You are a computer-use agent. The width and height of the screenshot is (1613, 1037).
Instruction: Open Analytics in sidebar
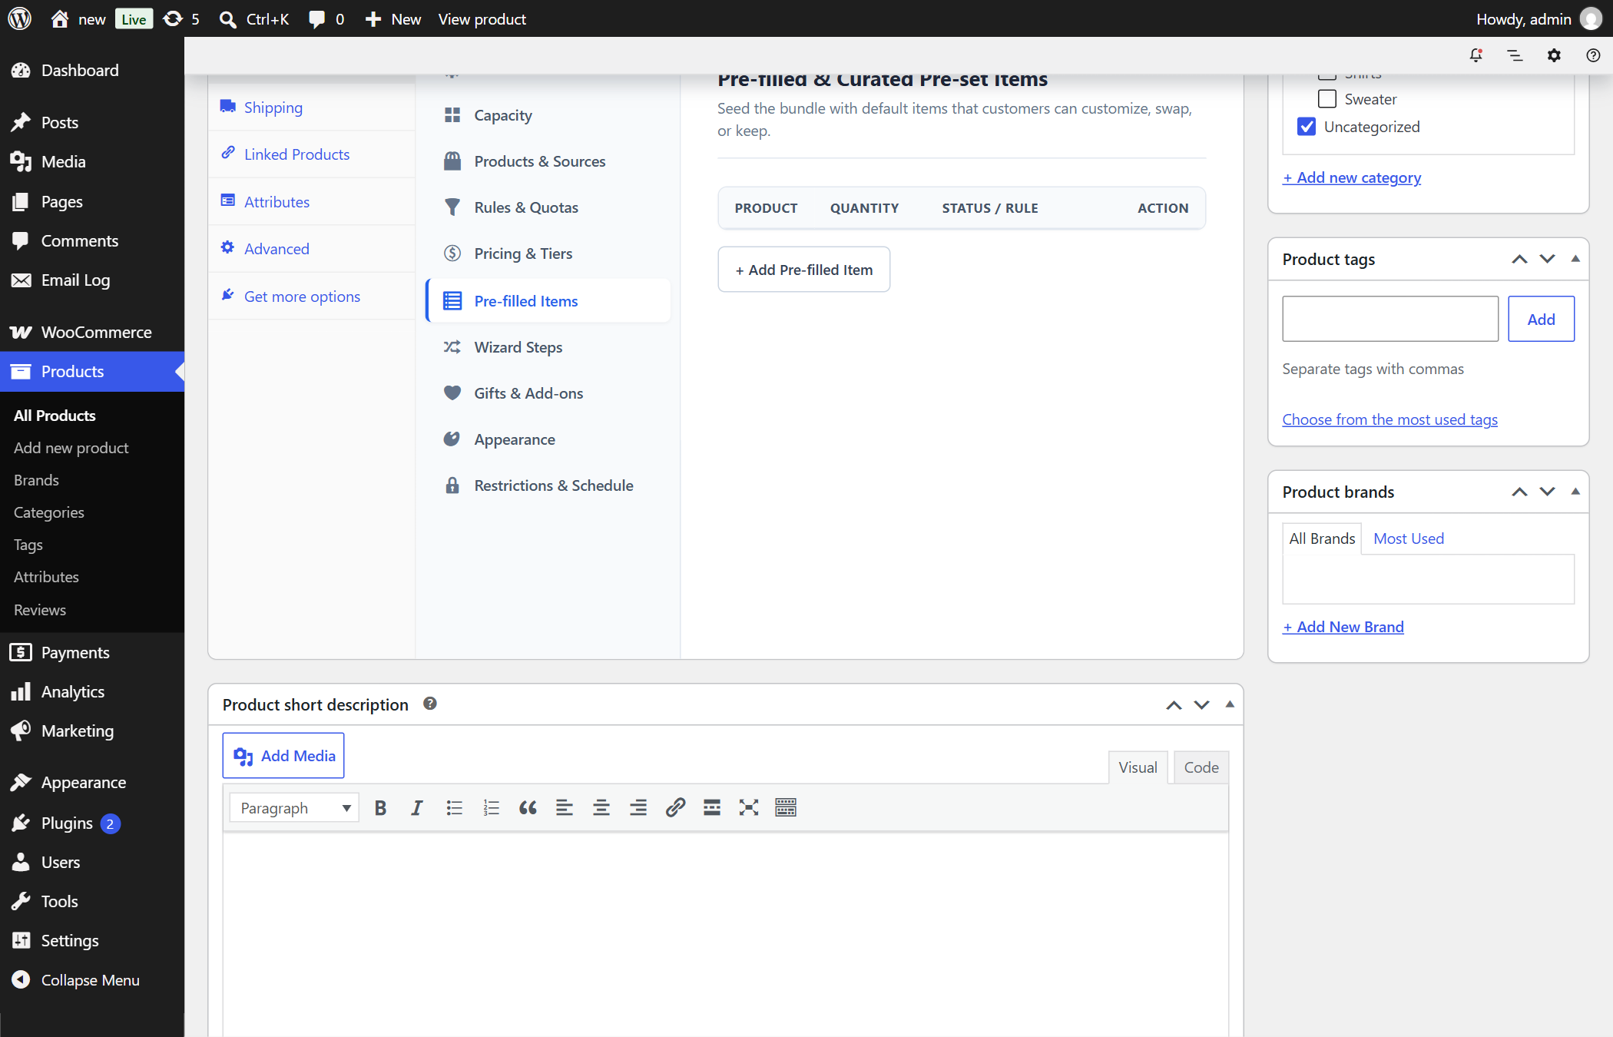(x=92, y=691)
